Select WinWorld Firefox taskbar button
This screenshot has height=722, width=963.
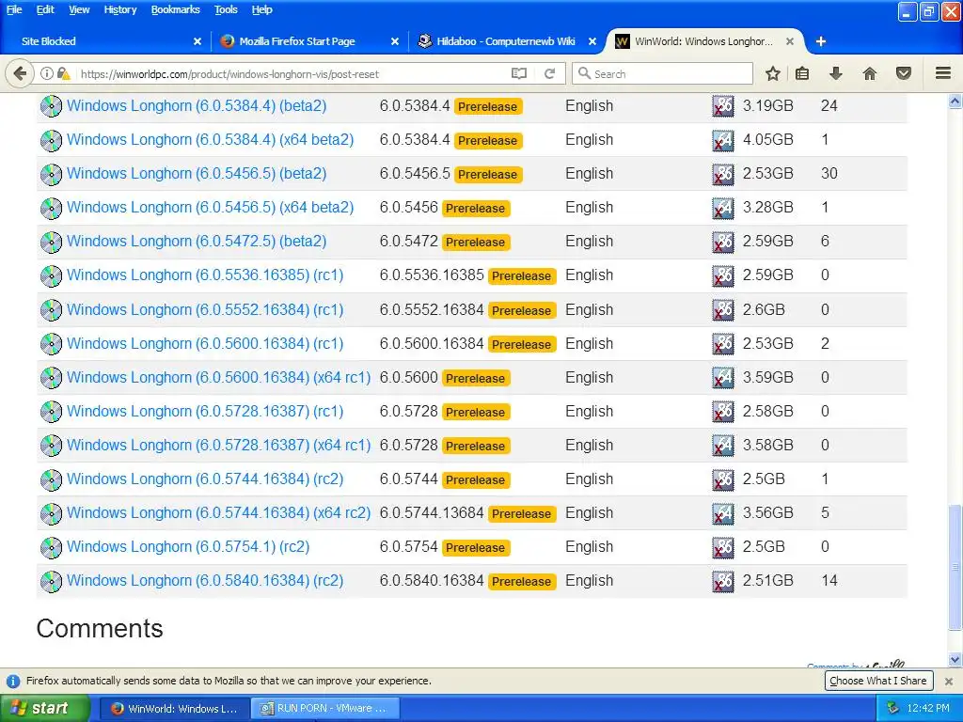point(174,709)
